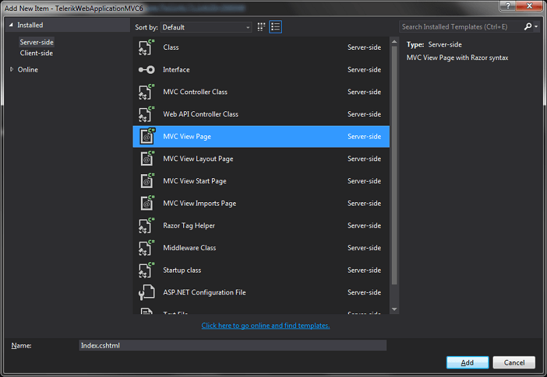
Task: Click the Middleware Class icon
Action: [x=146, y=248]
